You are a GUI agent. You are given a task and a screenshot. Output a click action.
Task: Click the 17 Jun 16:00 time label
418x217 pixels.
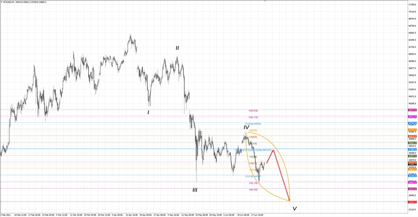click(x=257, y=215)
